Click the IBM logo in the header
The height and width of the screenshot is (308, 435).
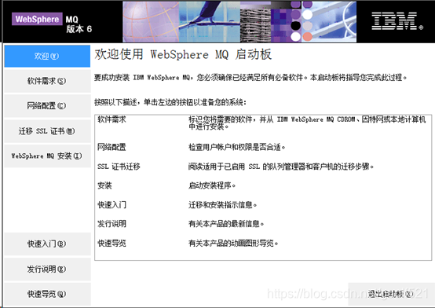coord(397,21)
